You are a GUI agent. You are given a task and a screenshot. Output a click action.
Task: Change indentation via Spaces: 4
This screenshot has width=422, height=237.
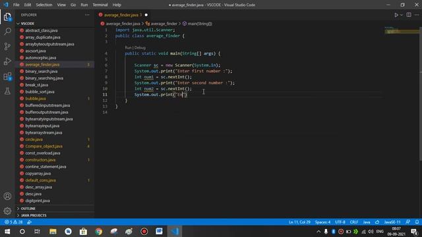[x=322, y=223]
